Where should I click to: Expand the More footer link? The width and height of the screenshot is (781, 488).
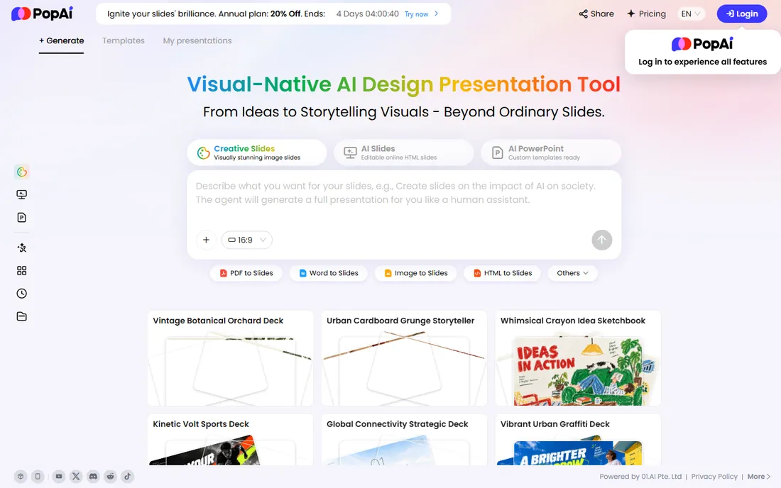[758, 477]
